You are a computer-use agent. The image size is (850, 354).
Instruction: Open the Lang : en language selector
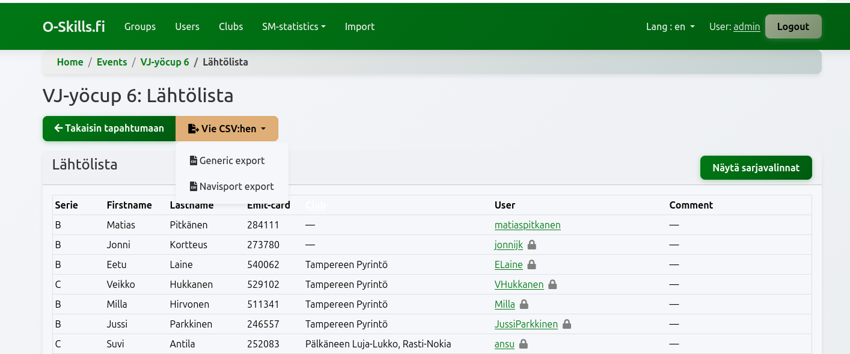[670, 26]
